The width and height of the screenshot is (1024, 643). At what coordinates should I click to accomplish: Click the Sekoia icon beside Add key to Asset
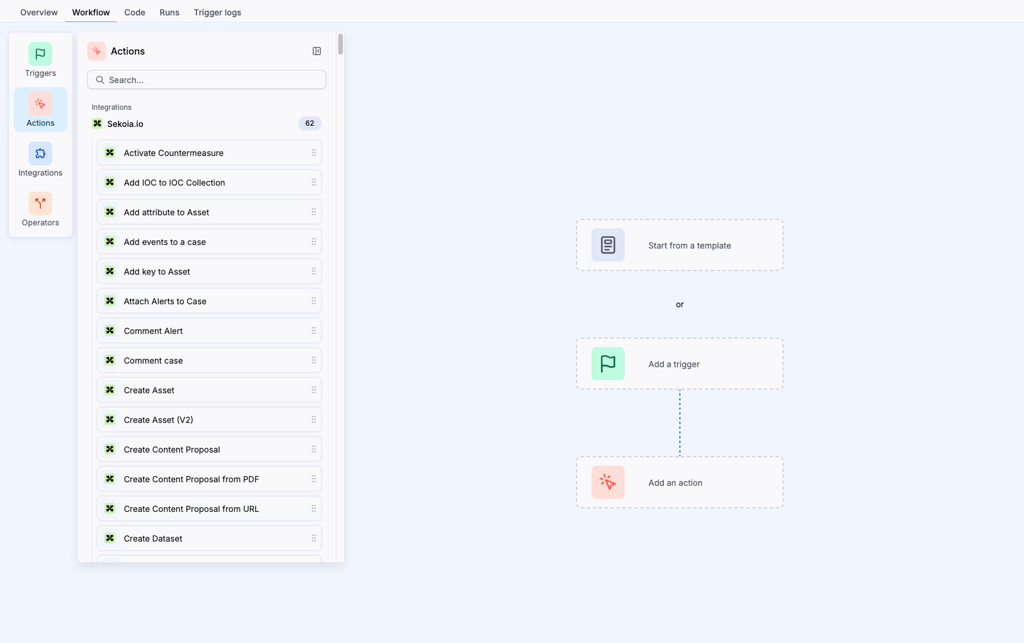point(110,272)
